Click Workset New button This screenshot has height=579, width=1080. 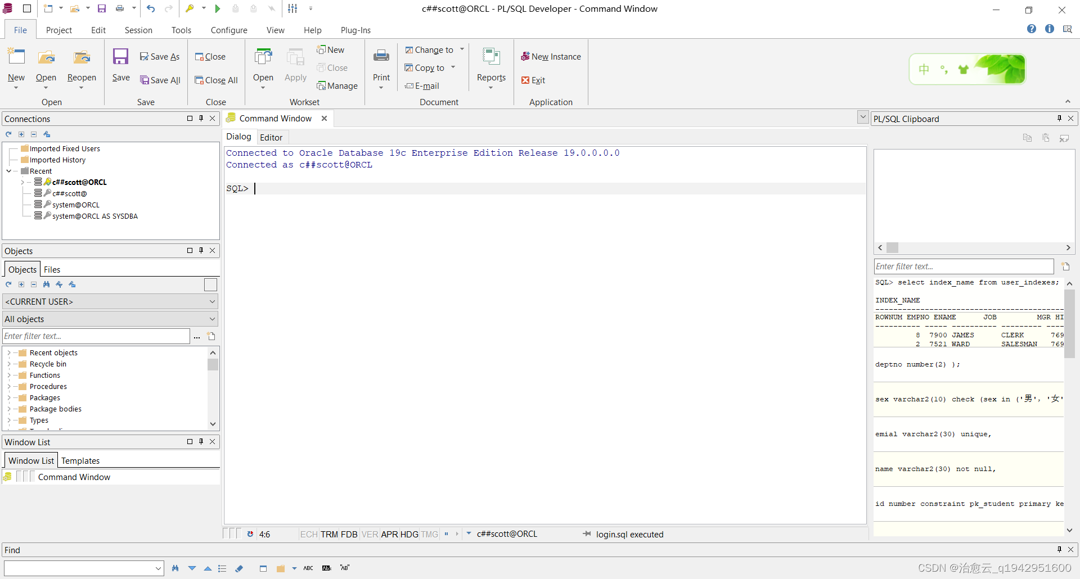331,49
